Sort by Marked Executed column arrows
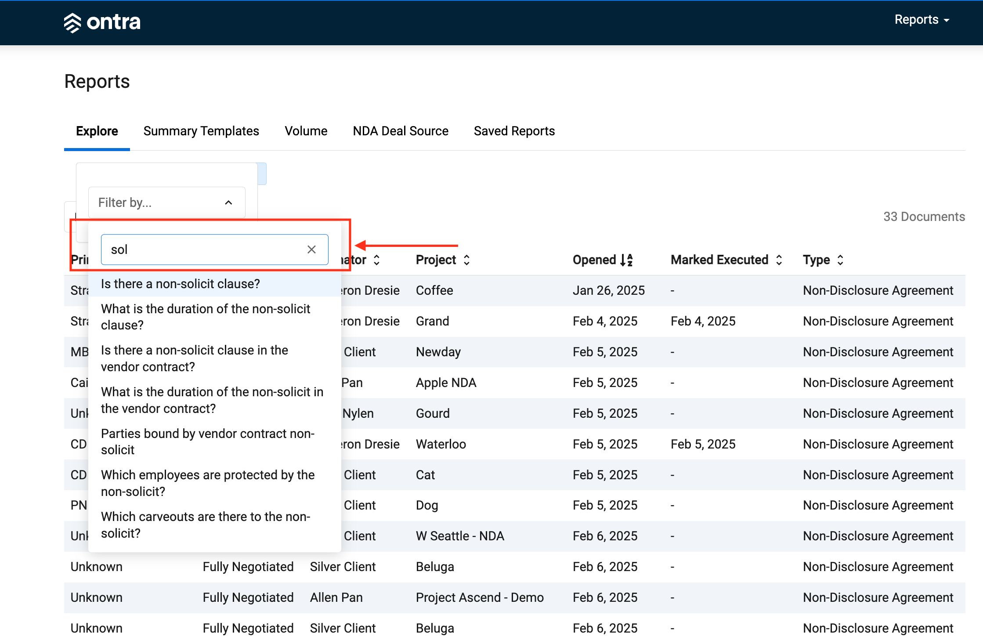 point(779,260)
